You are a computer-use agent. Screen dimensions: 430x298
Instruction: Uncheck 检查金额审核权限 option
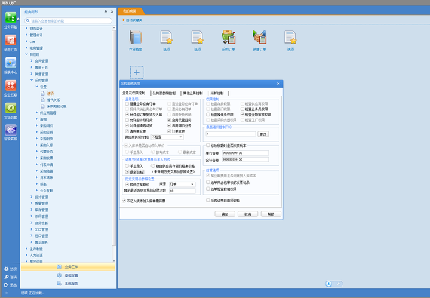coord(242,115)
